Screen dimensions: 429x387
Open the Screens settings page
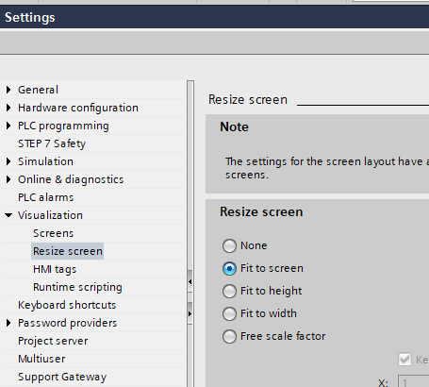(54, 233)
